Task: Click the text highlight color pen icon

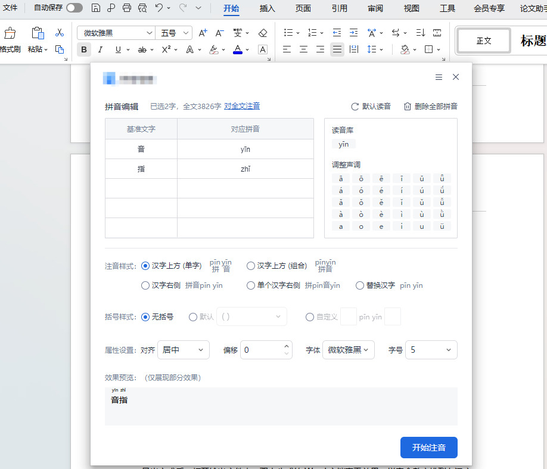Action: tap(214, 49)
